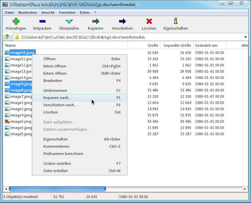
Task: Choose Kopieren nach... in context menu
Action: click(80, 98)
